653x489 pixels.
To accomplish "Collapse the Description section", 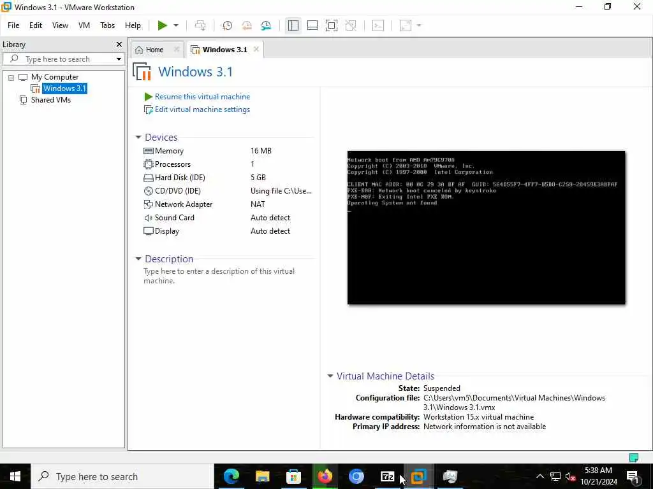I will pos(138,259).
